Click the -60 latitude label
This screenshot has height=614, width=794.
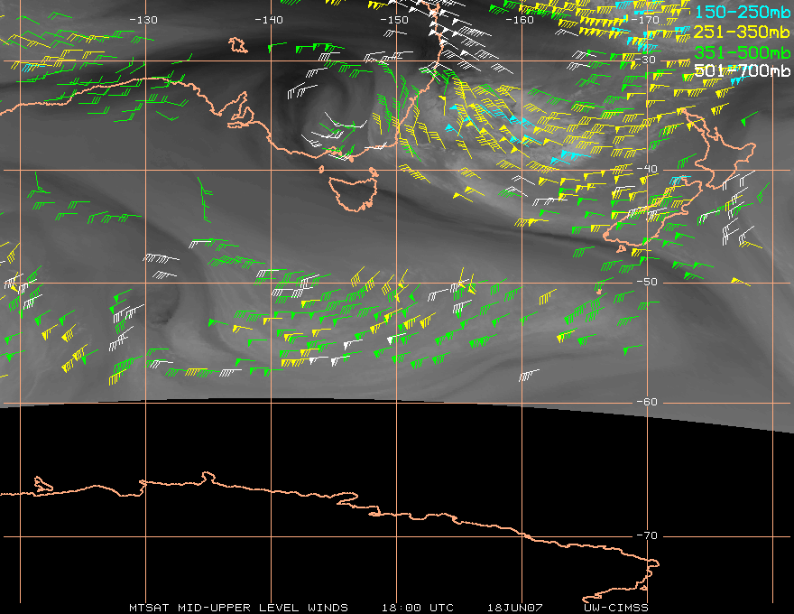(x=647, y=402)
